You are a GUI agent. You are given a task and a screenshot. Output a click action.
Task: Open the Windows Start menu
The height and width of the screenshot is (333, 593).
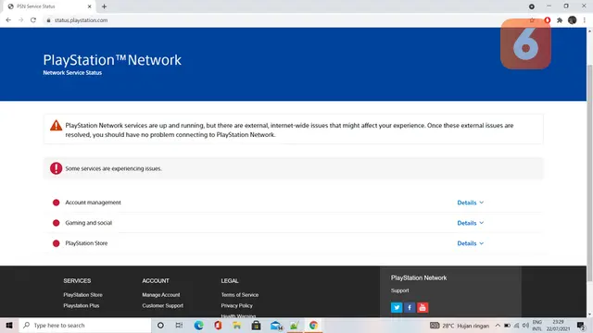tap(9, 326)
